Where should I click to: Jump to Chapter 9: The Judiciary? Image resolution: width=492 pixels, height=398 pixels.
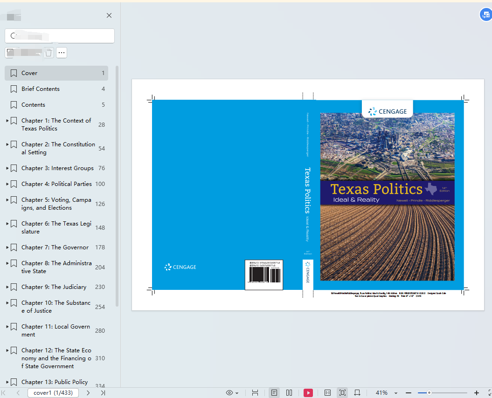54,287
